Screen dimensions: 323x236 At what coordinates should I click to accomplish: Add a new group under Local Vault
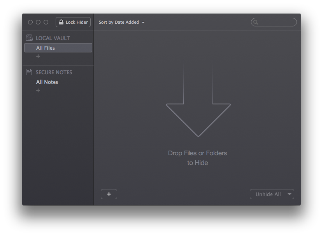click(38, 56)
